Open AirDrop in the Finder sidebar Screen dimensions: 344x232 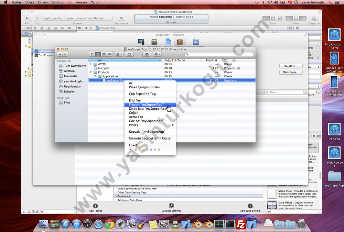(67, 71)
